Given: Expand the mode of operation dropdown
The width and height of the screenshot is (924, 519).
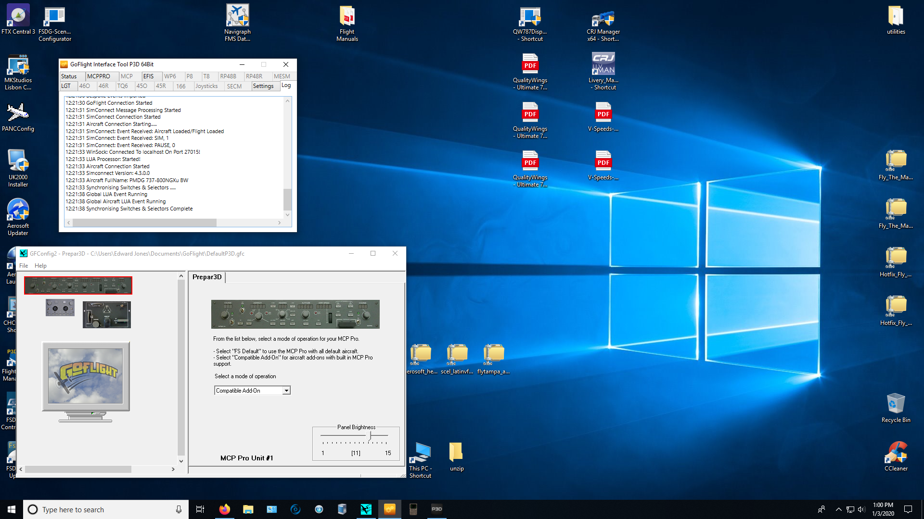Looking at the screenshot, I should tap(286, 391).
